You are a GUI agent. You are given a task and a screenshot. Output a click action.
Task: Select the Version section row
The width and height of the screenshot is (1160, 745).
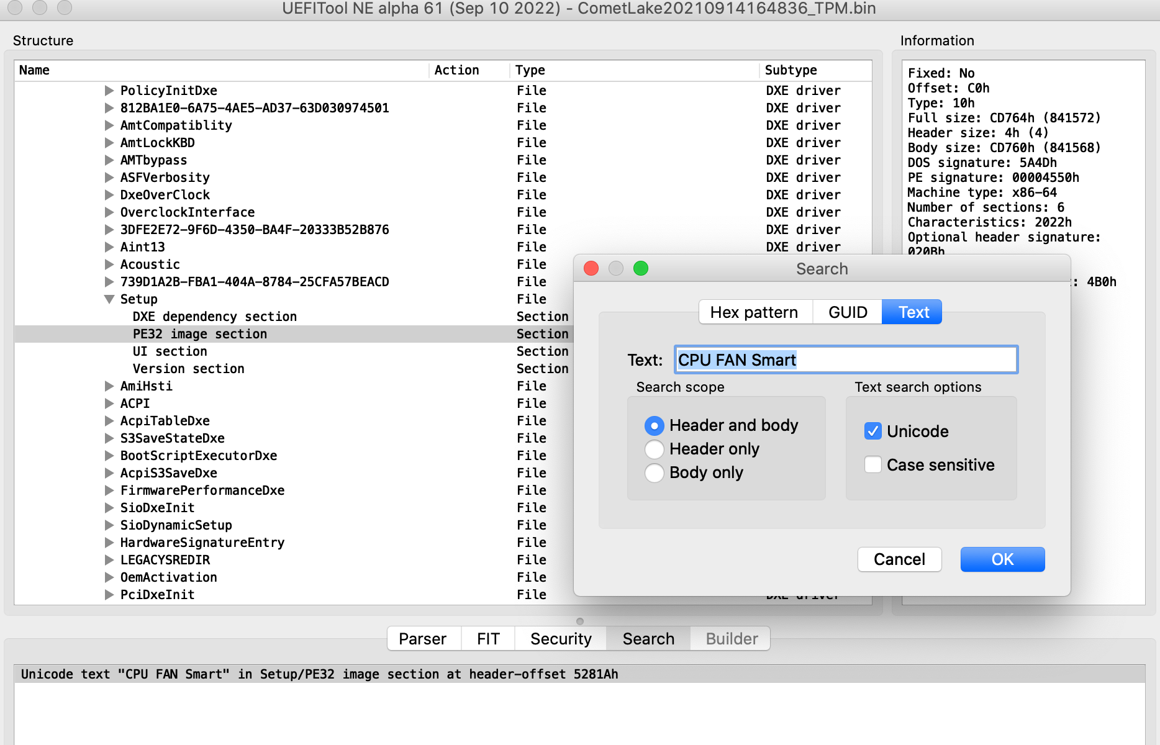coord(294,369)
